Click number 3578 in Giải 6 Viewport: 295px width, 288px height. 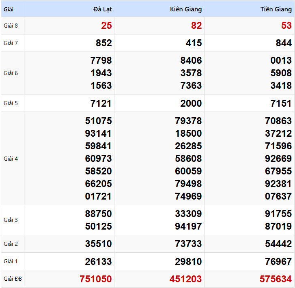pyautogui.click(x=191, y=73)
